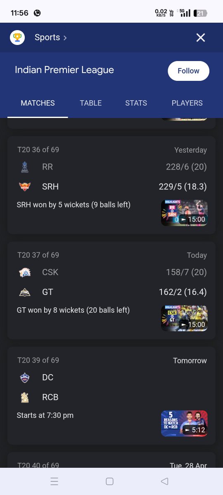This screenshot has height=495, width=223.
Task: Open the STATS tab
Action: [136, 103]
